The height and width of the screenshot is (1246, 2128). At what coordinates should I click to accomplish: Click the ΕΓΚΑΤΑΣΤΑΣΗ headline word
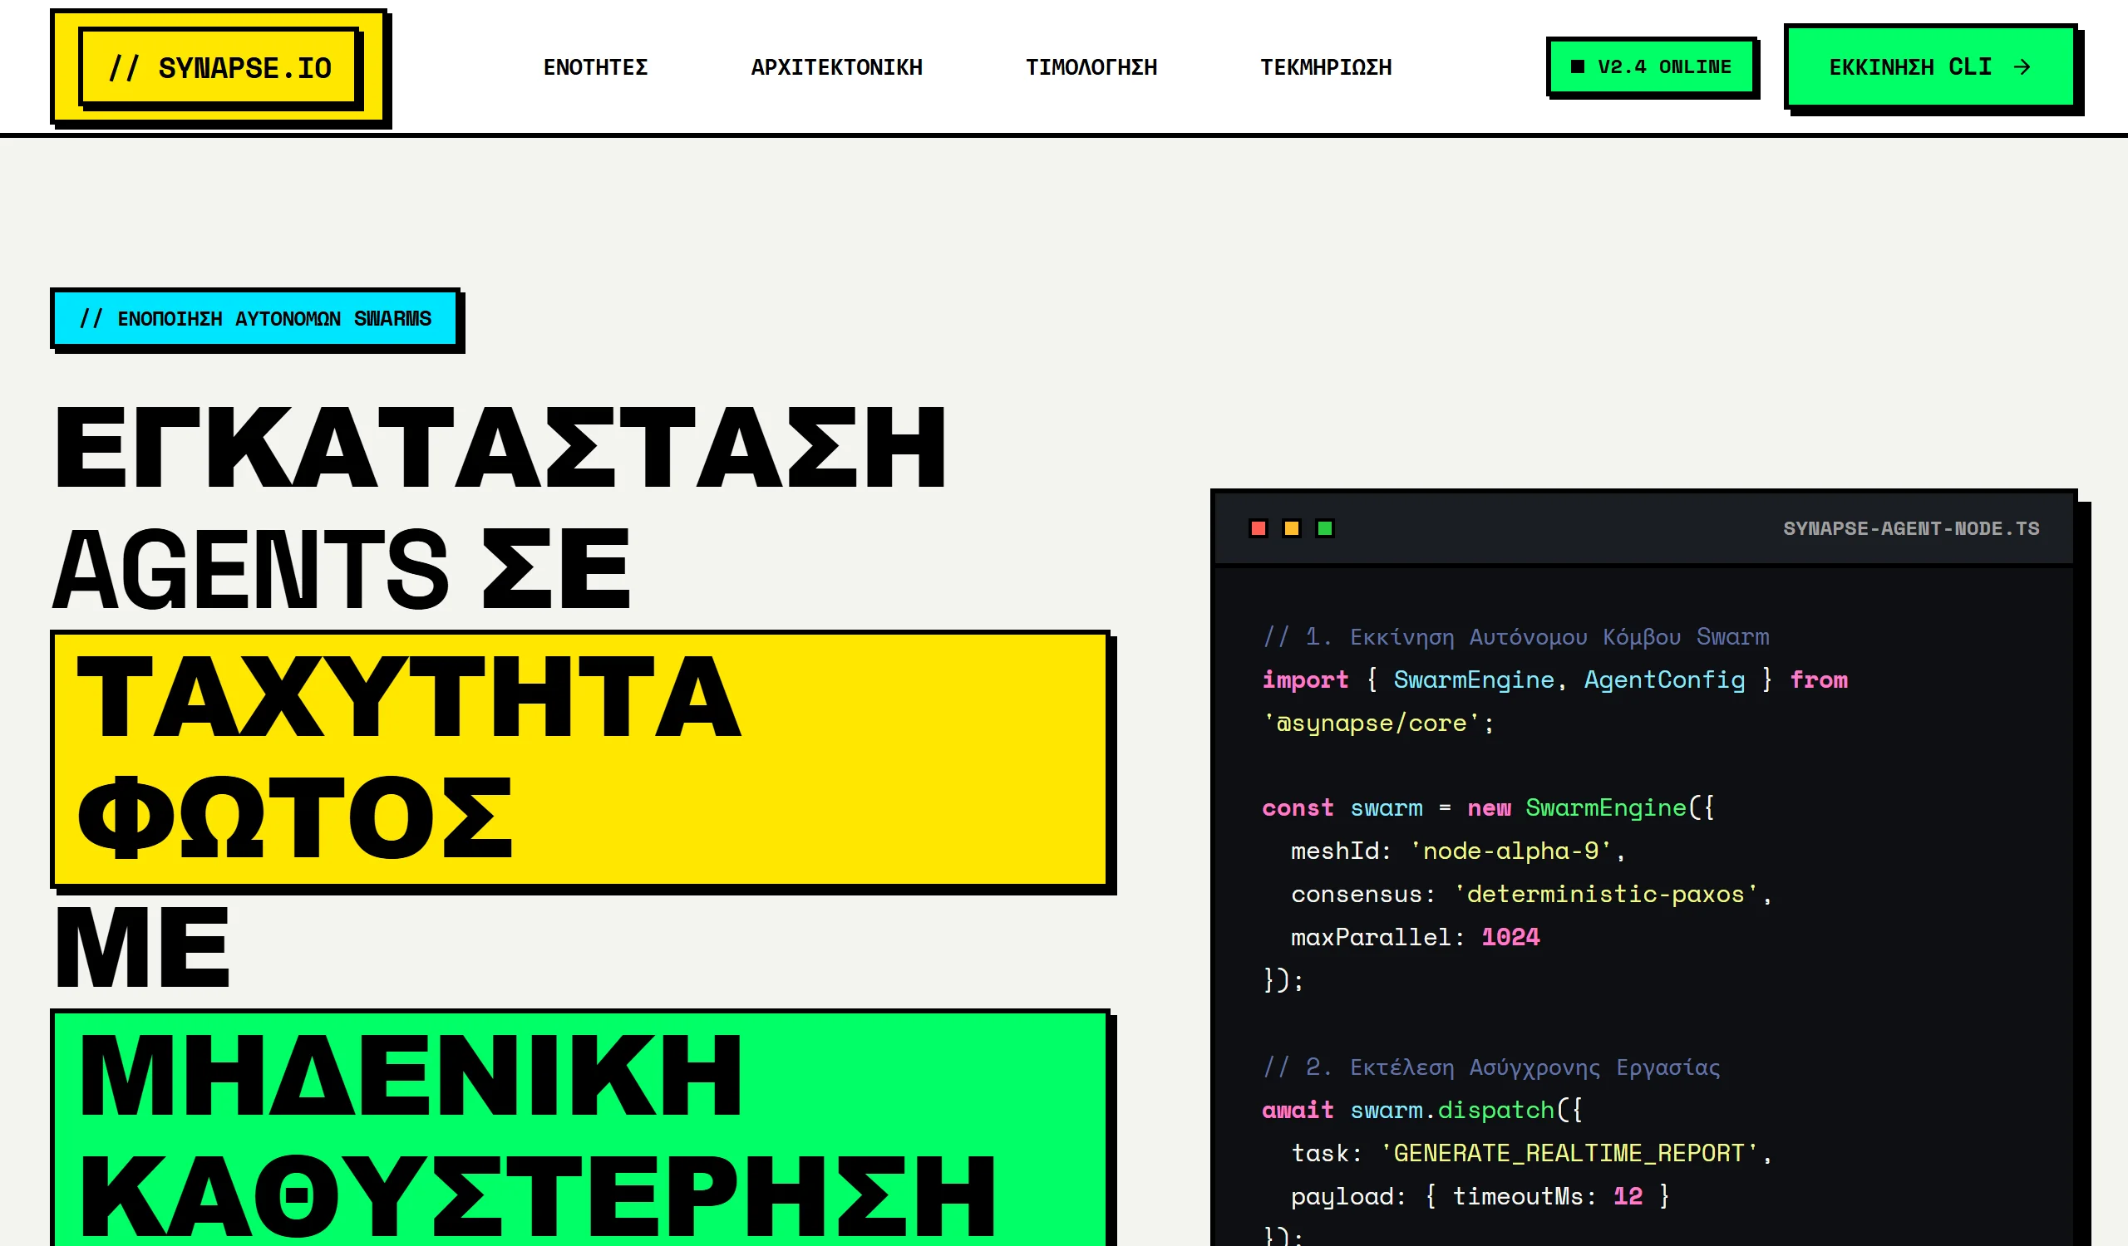click(500, 447)
